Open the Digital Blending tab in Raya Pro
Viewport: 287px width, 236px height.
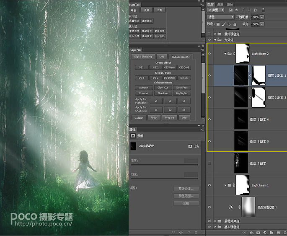143,57
